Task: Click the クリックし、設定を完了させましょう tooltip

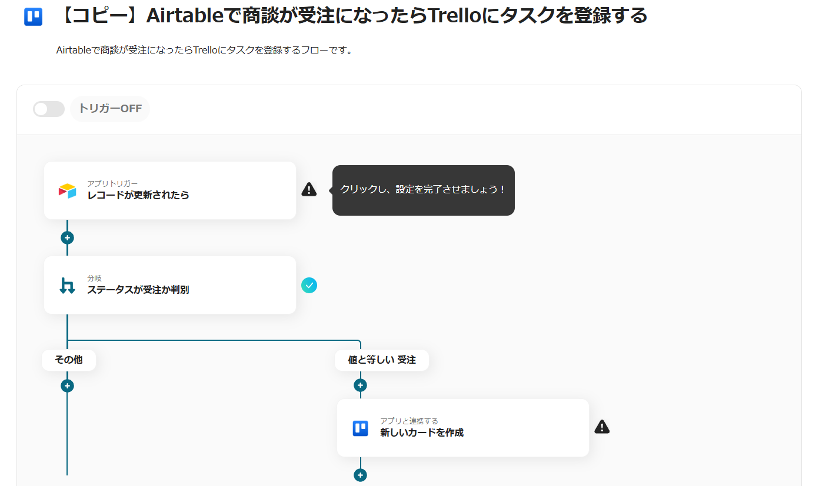Action: tap(423, 190)
